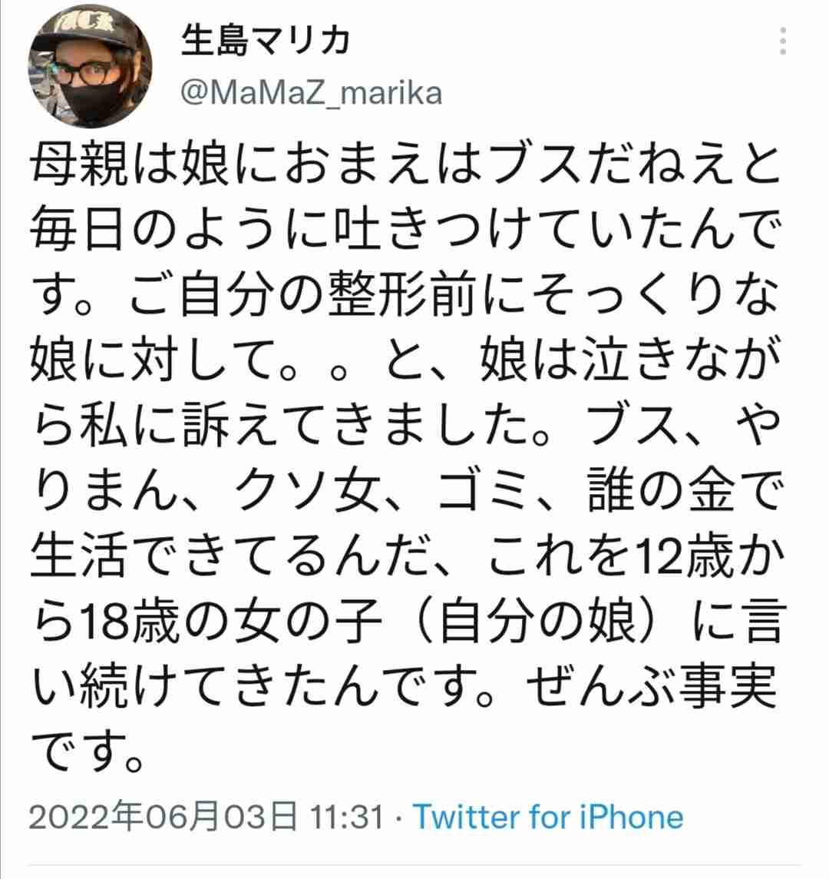Click the tweet line starting 毎日のように
Screen dimensions: 829x879
pyautogui.click(x=405, y=230)
